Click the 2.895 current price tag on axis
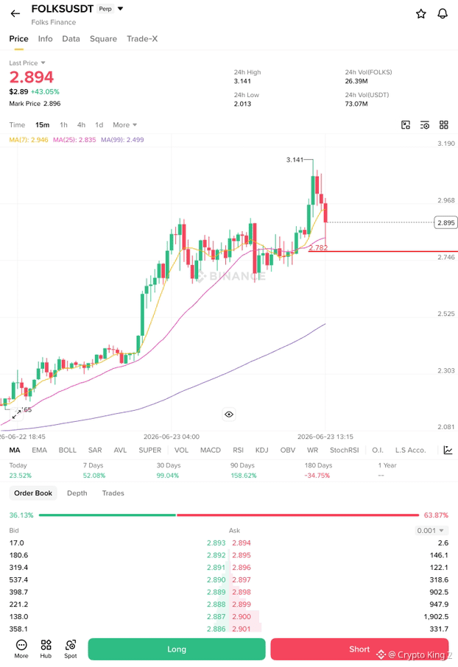Screen dimensions: 458x667 pos(445,222)
